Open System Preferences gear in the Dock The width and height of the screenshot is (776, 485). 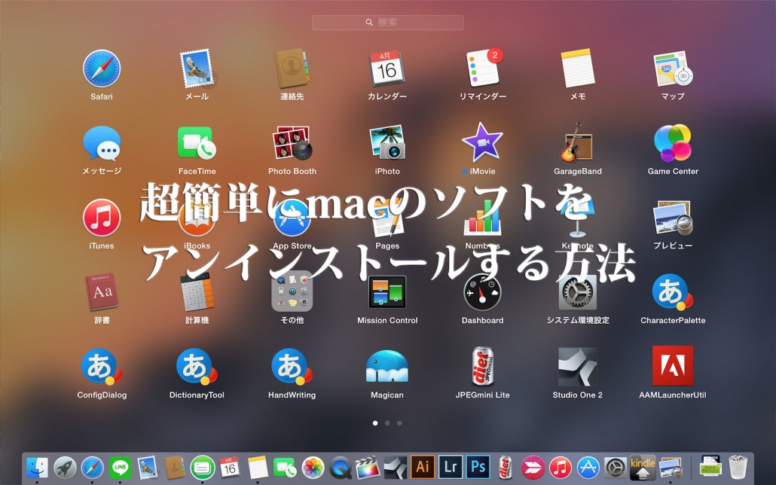click(x=616, y=467)
